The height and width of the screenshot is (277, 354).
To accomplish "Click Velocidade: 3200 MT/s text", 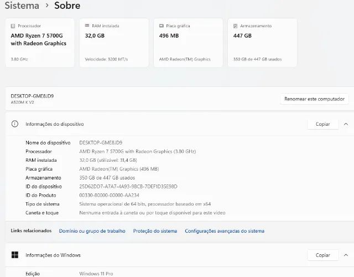I will tap(106, 59).
